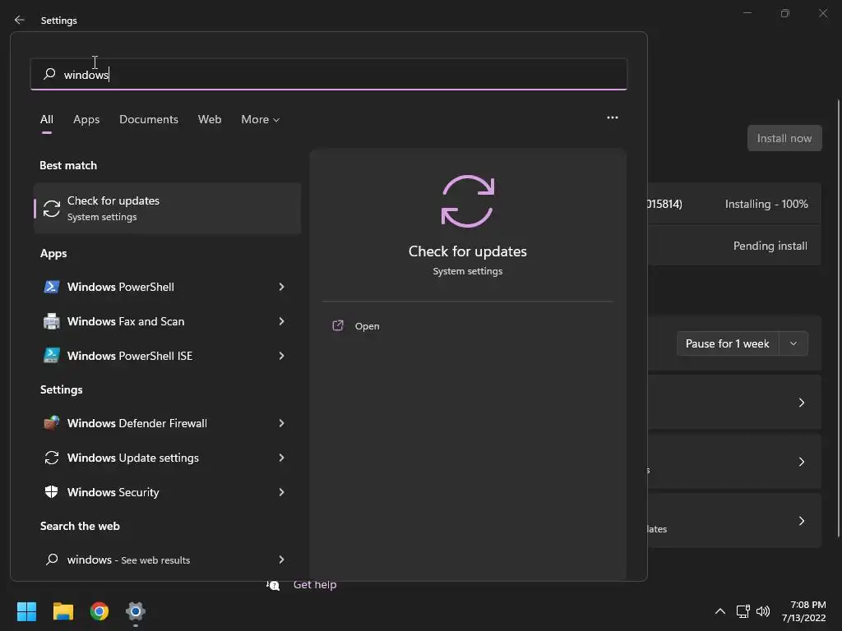Click the Install now button
842x631 pixels.
pyautogui.click(x=784, y=138)
